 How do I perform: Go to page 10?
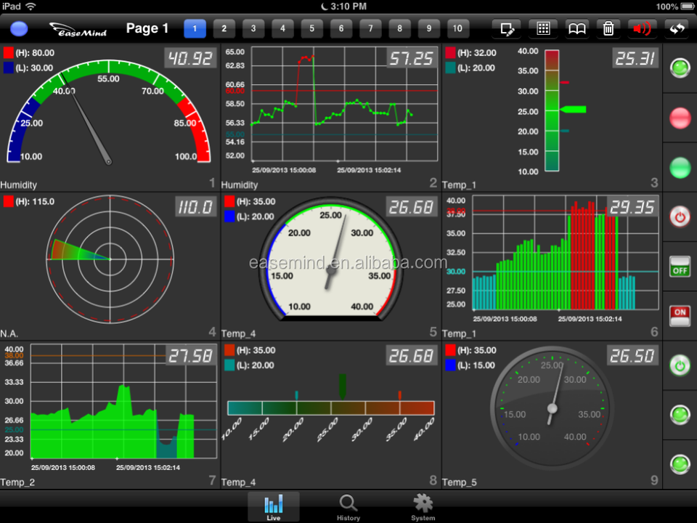(x=457, y=29)
